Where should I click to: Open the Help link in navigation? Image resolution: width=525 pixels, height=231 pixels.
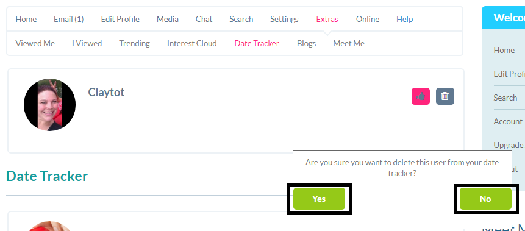[x=404, y=19]
